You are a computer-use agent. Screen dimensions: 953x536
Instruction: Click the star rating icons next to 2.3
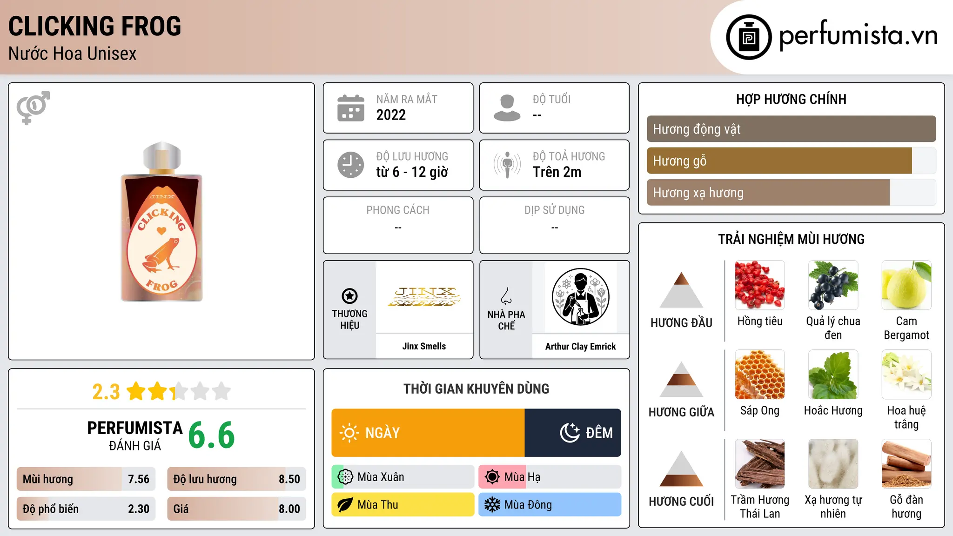click(x=179, y=391)
